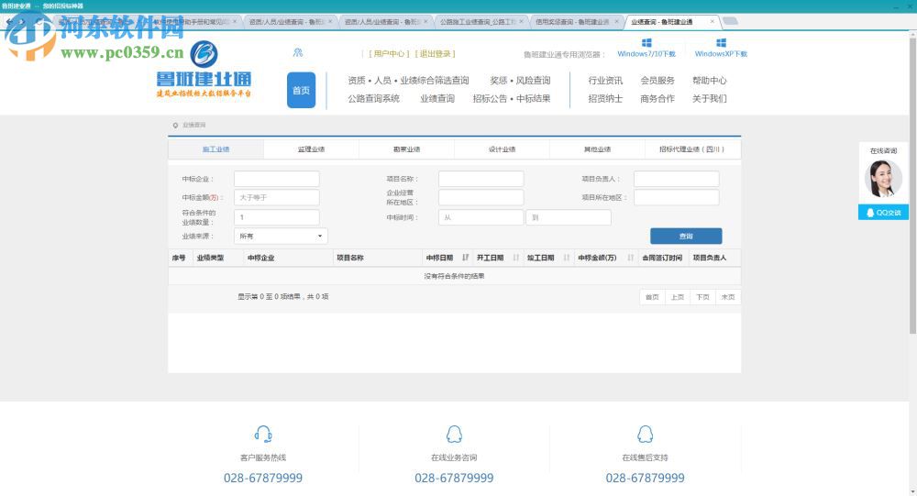Sort by 中标日期 using its sort icon
The image size is (917, 496).
point(466,258)
